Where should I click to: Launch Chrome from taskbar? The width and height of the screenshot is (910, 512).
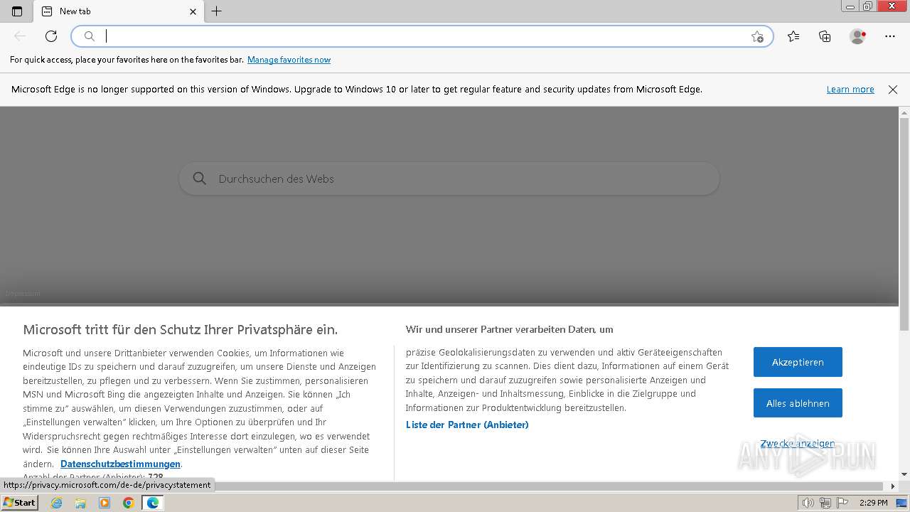pos(128,503)
